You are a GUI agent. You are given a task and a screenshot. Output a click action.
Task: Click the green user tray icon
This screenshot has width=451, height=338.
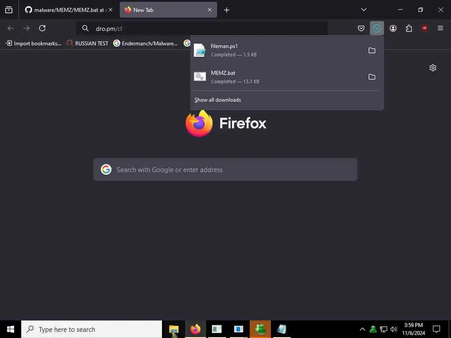373,329
